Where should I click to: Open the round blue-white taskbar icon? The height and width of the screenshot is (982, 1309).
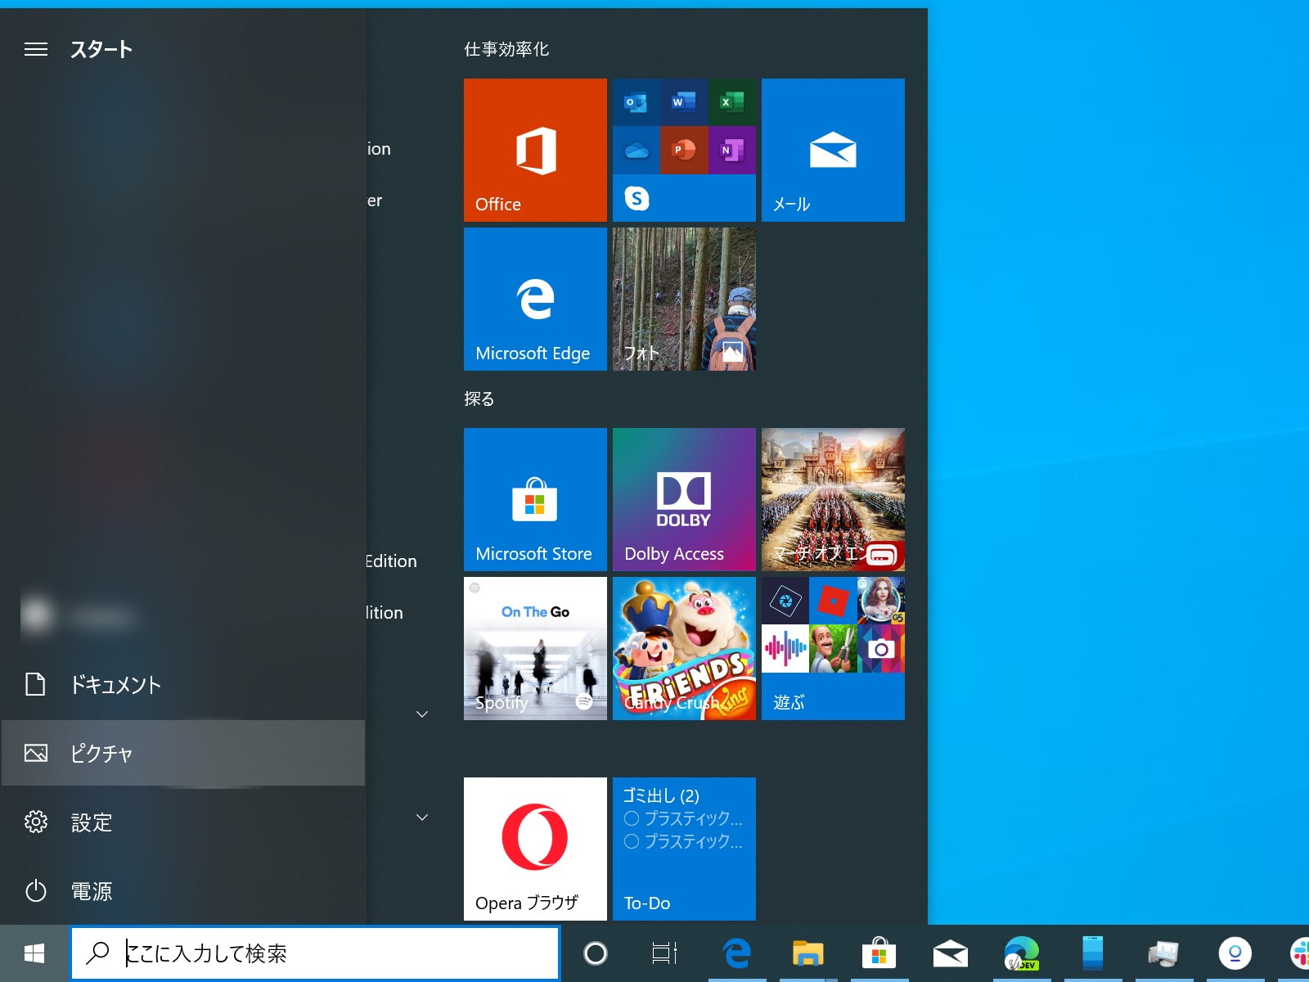[1235, 953]
